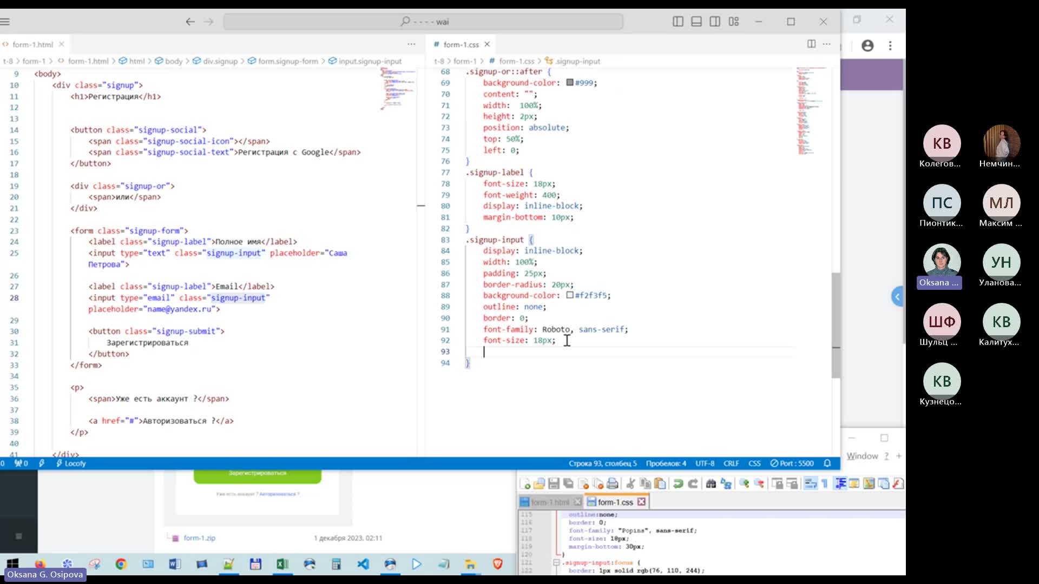Expand the input.signup-input breadcrumb
Viewport: 1039px width, 584px height.
click(x=365, y=61)
